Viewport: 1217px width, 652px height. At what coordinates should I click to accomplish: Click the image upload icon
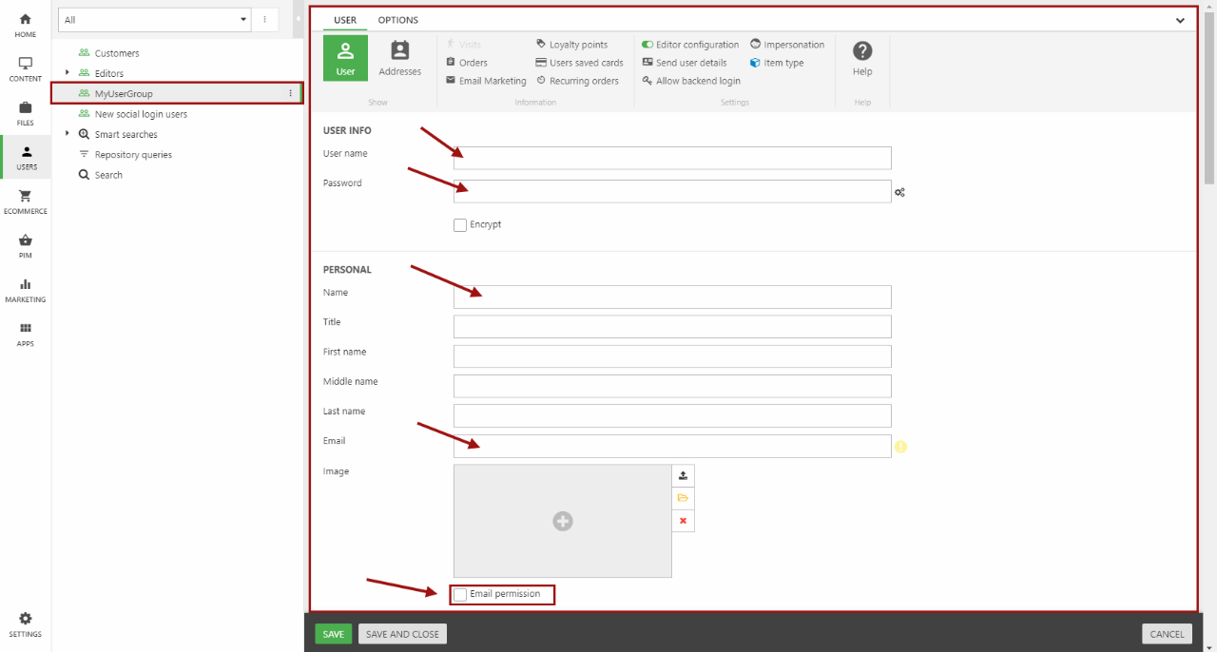click(683, 475)
